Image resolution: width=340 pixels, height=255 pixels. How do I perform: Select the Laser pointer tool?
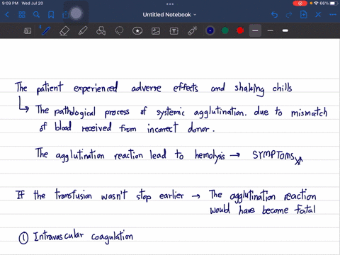192,30
